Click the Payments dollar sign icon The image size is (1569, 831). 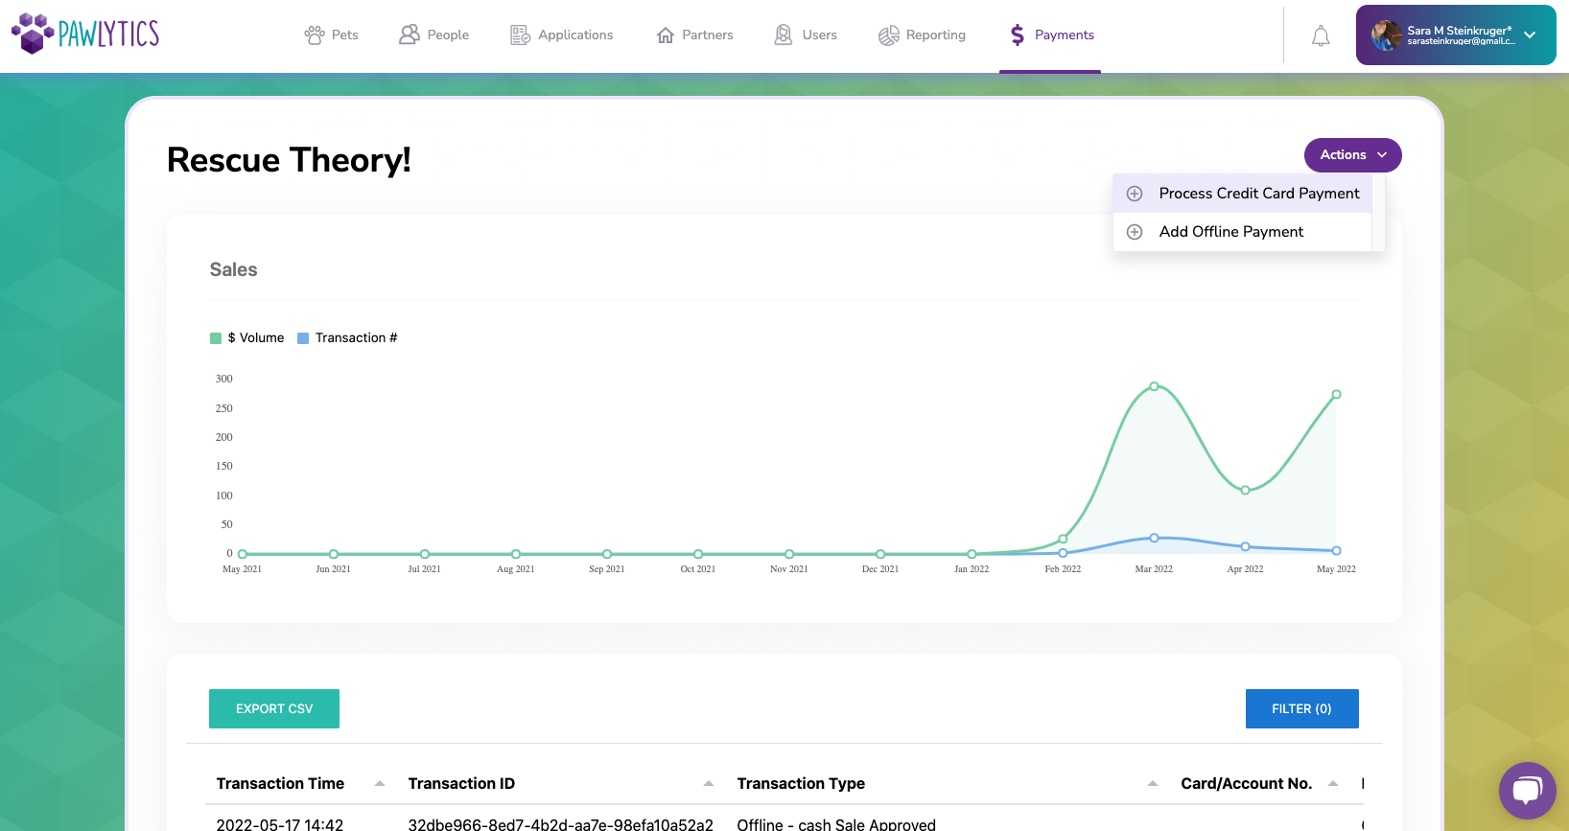pyautogui.click(x=1018, y=35)
